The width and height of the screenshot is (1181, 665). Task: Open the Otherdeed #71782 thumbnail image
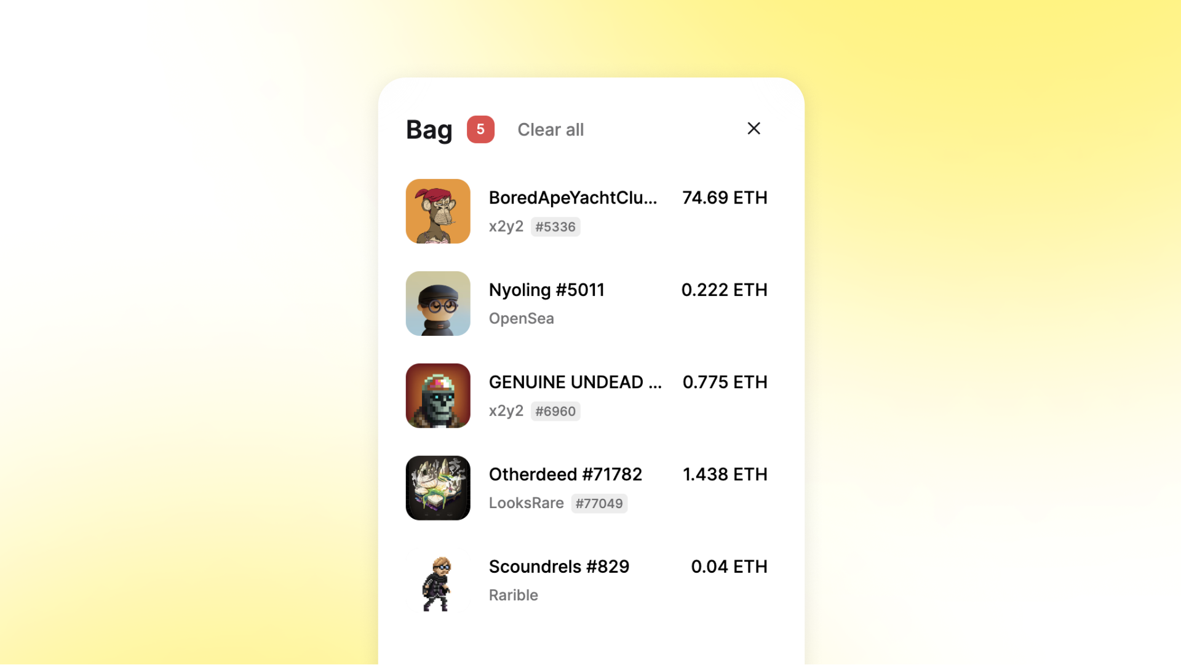pyautogui.click(x=438, y=488)
